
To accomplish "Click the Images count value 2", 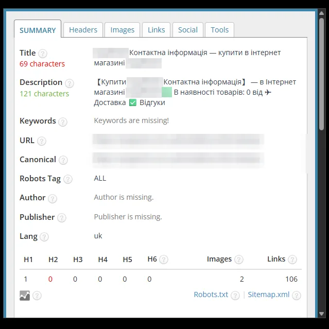I will point(241,279).
